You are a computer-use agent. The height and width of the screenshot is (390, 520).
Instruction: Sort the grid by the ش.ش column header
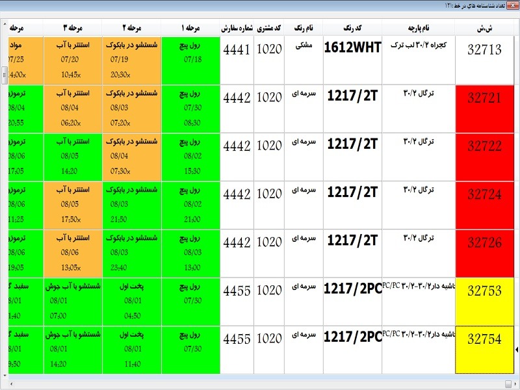[486, 28]
